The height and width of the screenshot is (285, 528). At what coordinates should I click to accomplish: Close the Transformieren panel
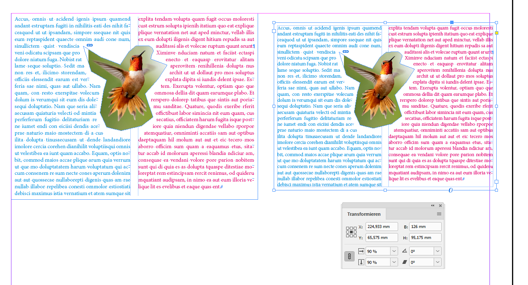(440, 206)
